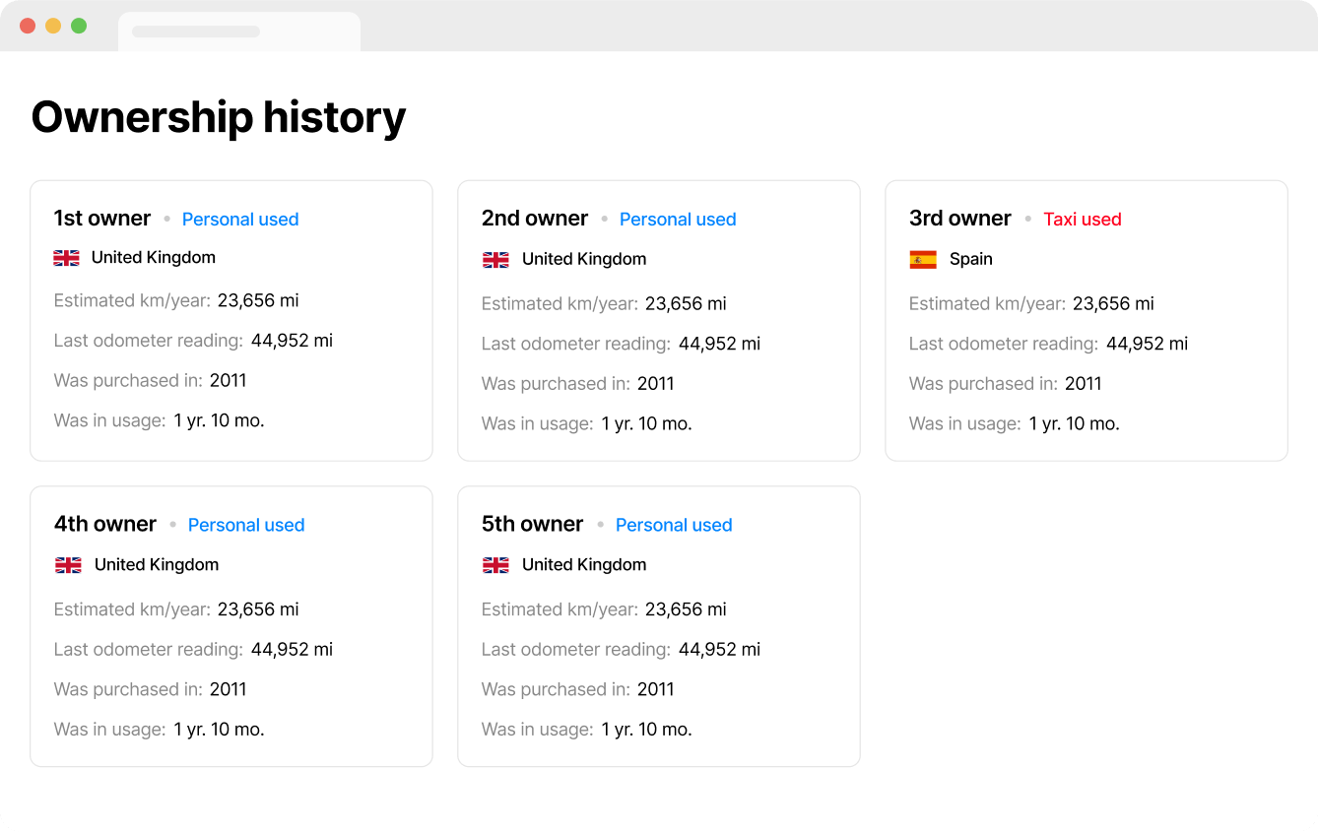This screenshot has height=832, width=1318.
Task: Select the browser tab at top
Action: pos(238,32)
